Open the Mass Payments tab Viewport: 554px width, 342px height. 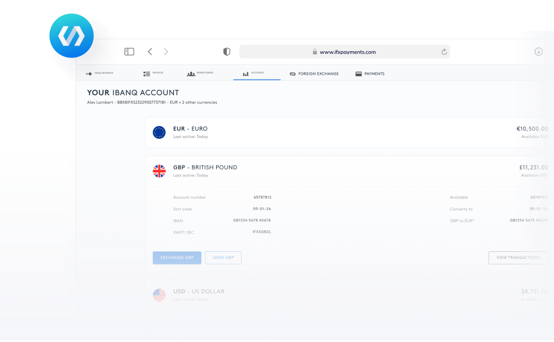[100, 74]
